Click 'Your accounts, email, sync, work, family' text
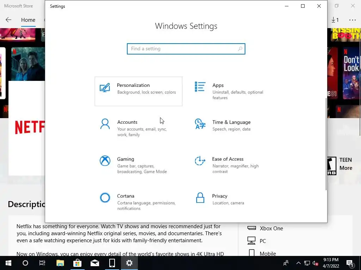361x270 pixels. point(142,132)
